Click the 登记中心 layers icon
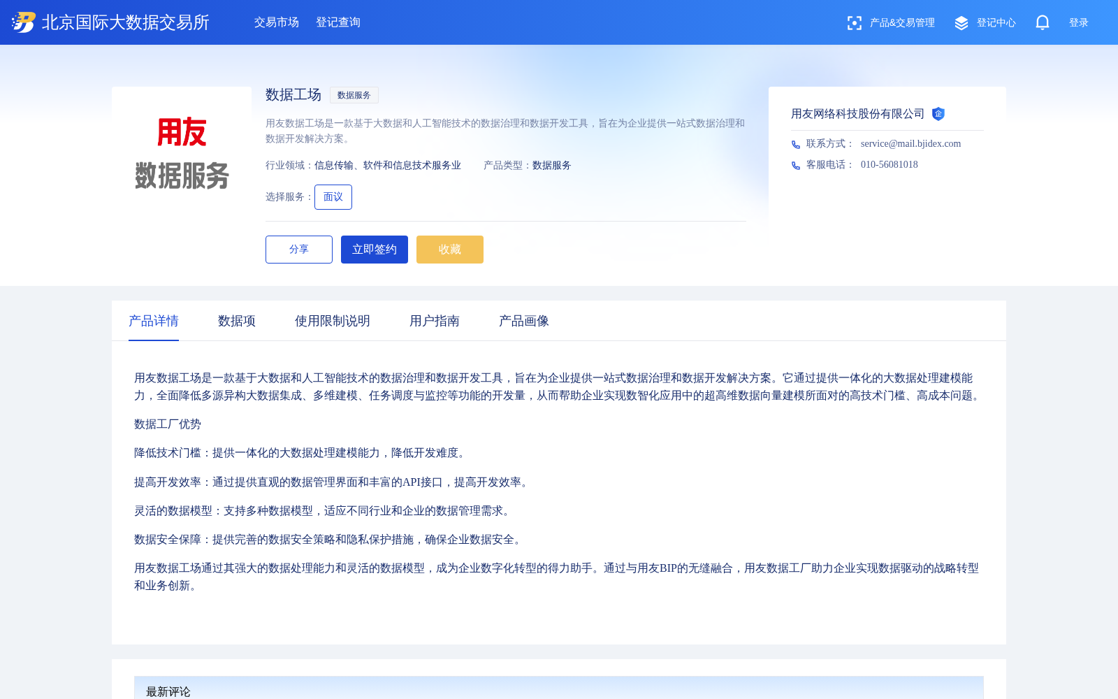The width and height of the screenshot is (1118, 699). (961, 23)
